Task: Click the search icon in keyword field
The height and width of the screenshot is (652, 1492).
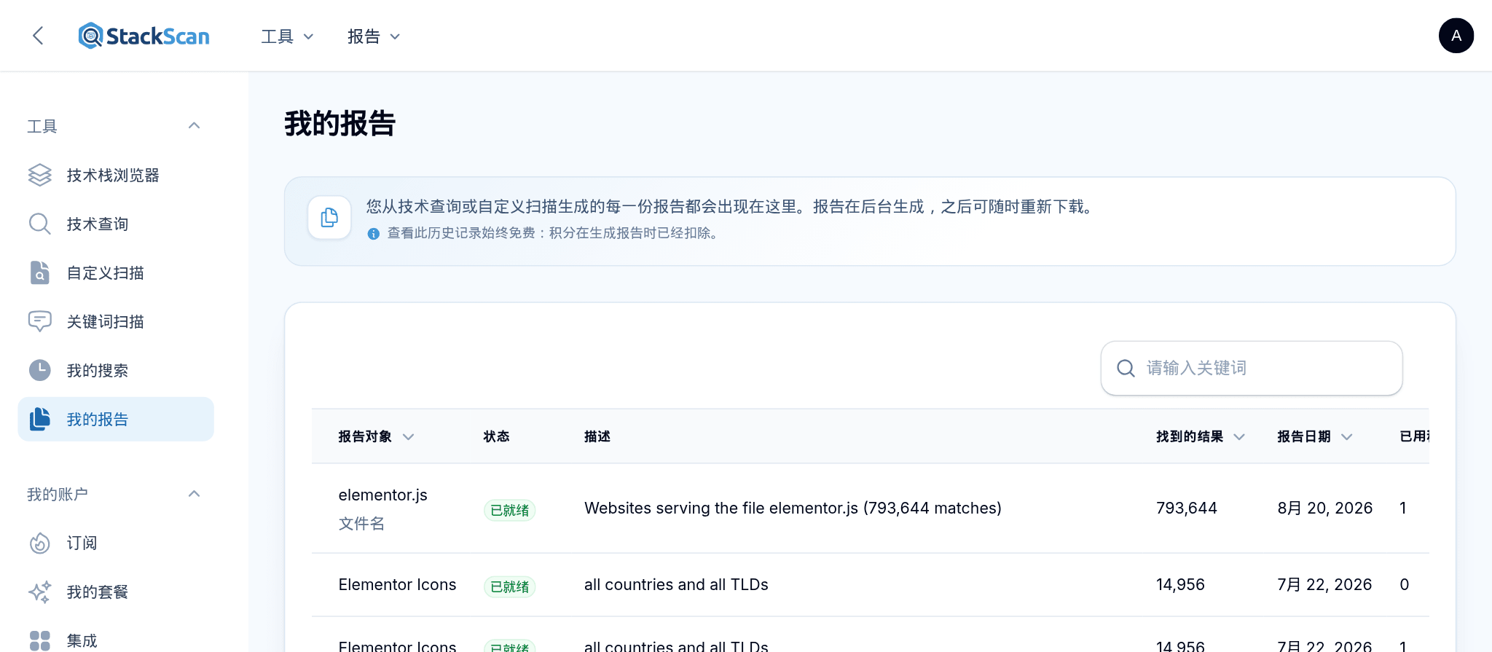Action: (x=1126, y=368)
